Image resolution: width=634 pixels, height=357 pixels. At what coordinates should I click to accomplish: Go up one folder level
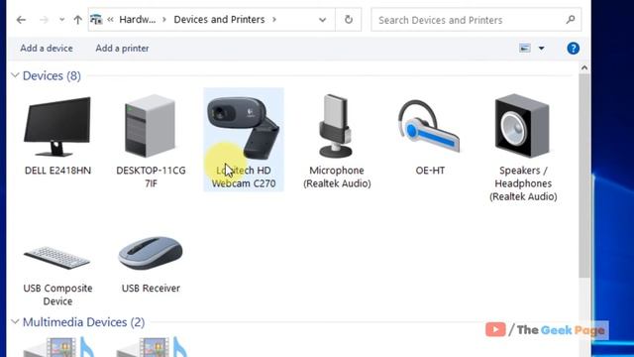(77, 20)
